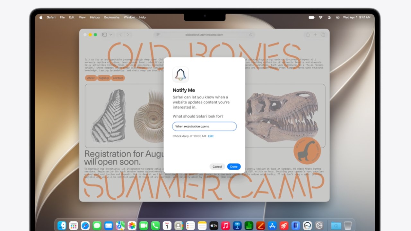Viewport: 411px width, 231px height.
Task: Open Control Center in menu bar
Action: [x=329, y=17]
